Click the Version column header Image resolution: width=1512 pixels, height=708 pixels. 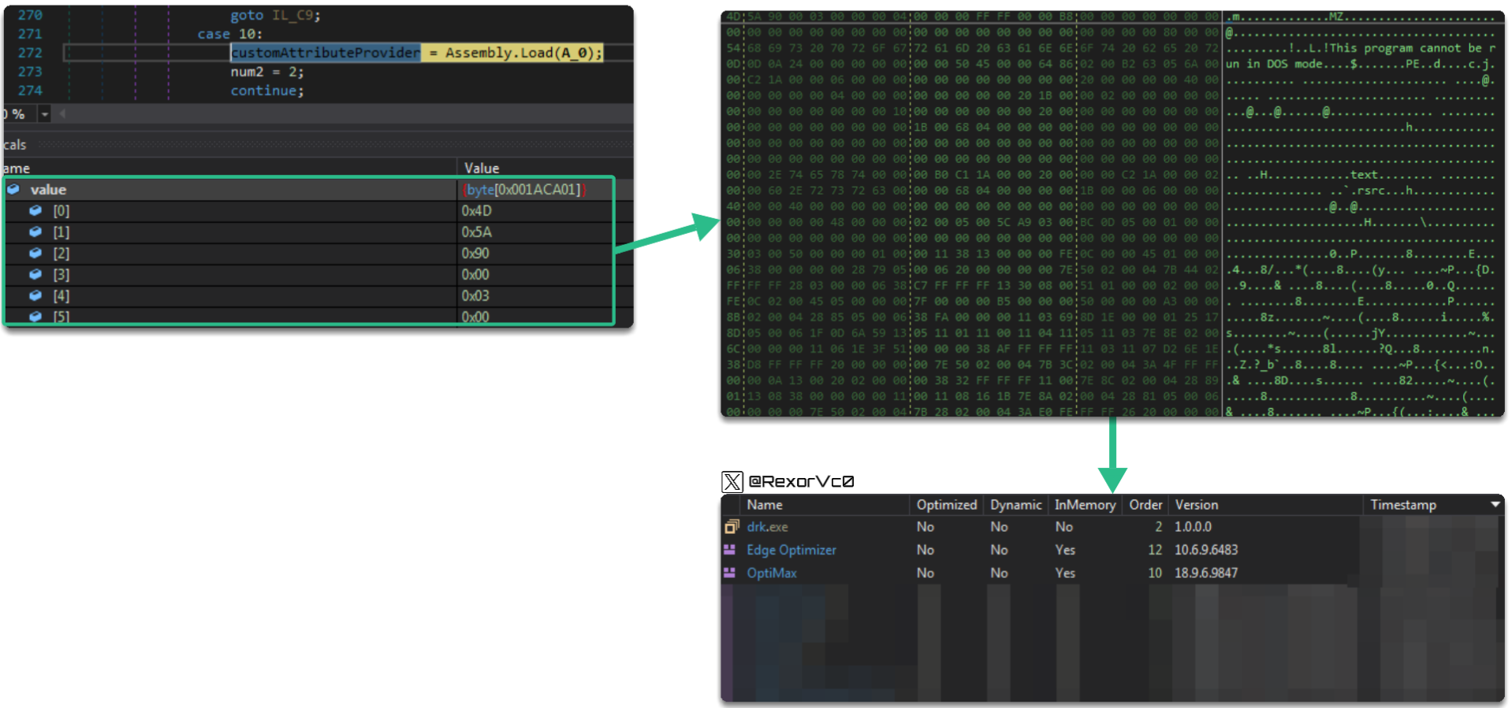1196,505
